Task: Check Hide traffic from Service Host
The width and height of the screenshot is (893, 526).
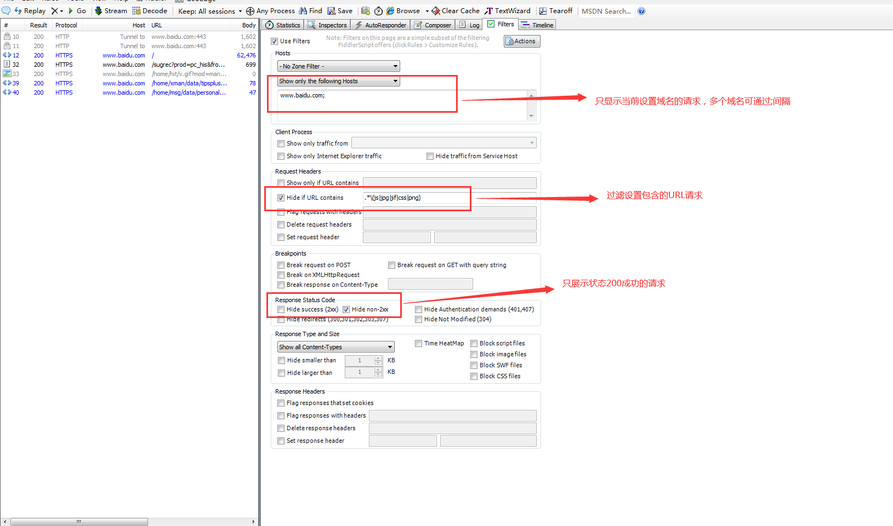Action: pos(430,156)
